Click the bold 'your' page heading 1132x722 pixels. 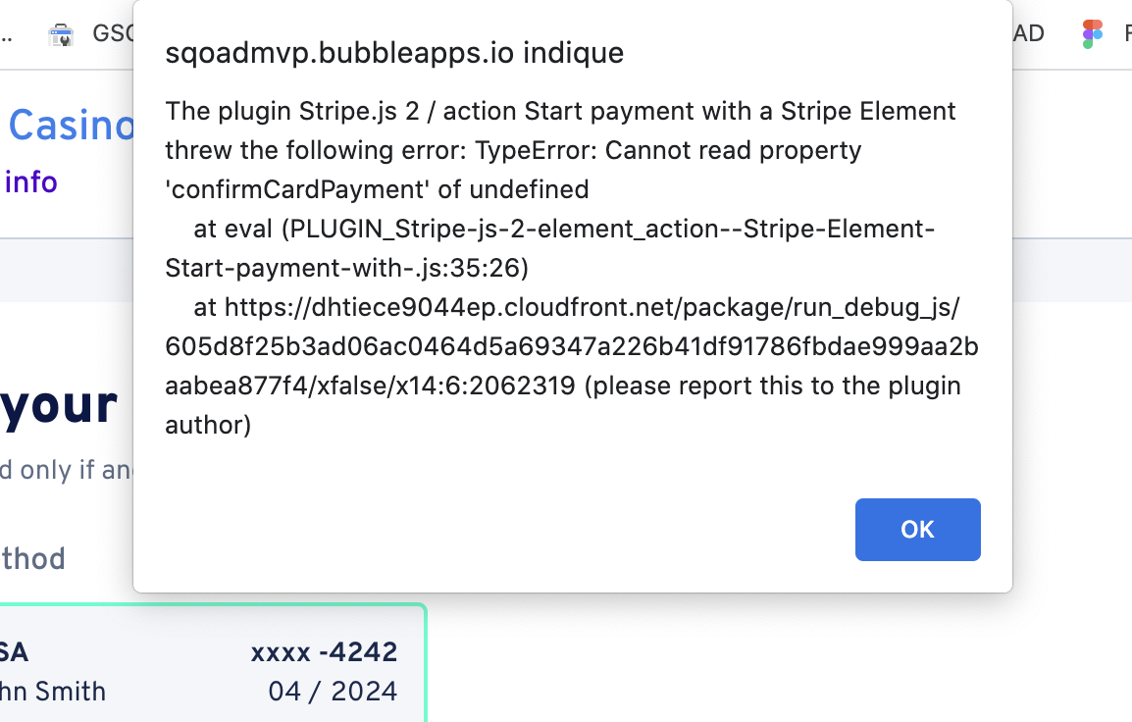coord(59,404)
